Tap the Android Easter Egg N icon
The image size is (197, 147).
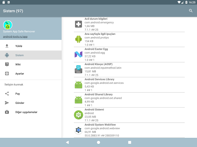click(x=78, y=54)
